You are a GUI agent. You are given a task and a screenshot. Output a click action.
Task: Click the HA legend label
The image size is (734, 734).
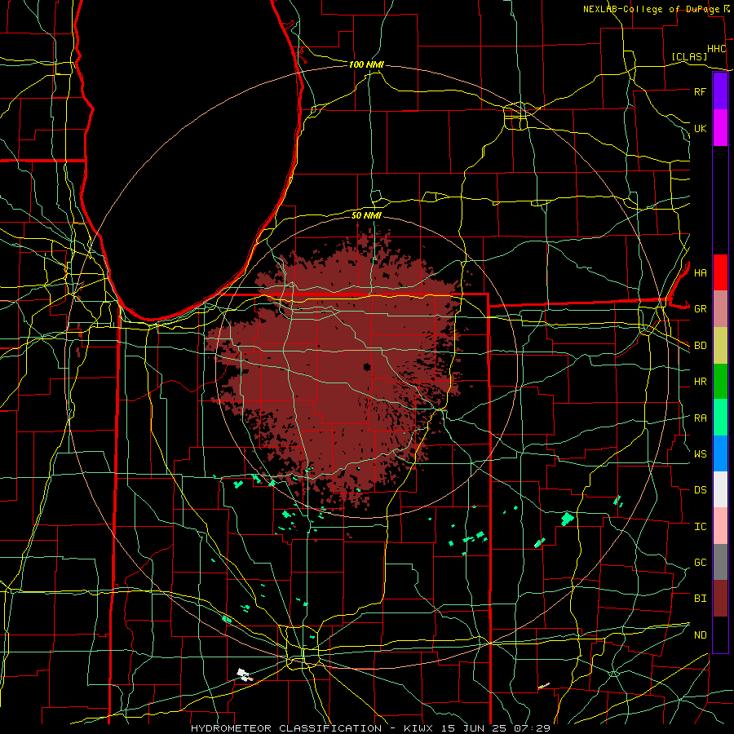[x=700, y=273]
